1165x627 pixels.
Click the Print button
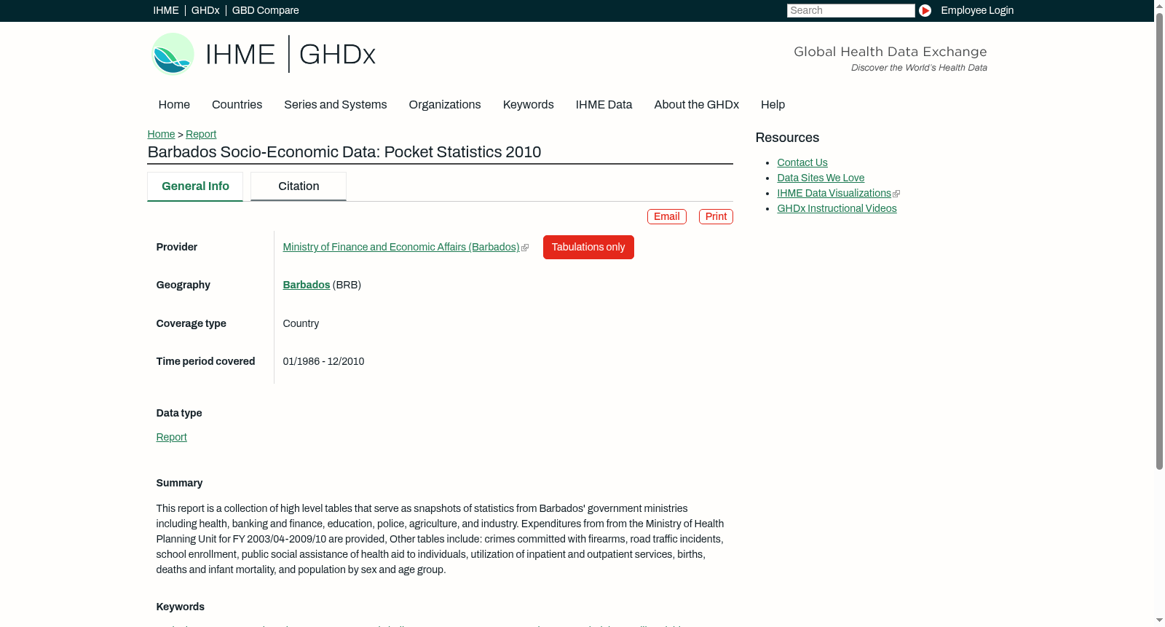click(716, 217)
